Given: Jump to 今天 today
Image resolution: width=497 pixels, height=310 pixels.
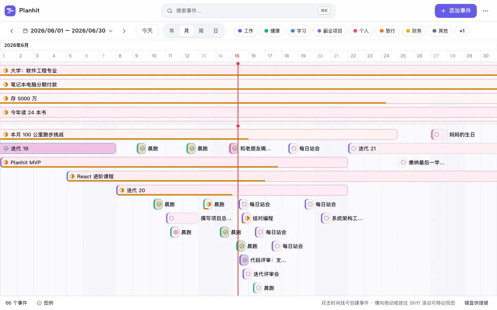Looking at the screenshot, I should [147, 31].
